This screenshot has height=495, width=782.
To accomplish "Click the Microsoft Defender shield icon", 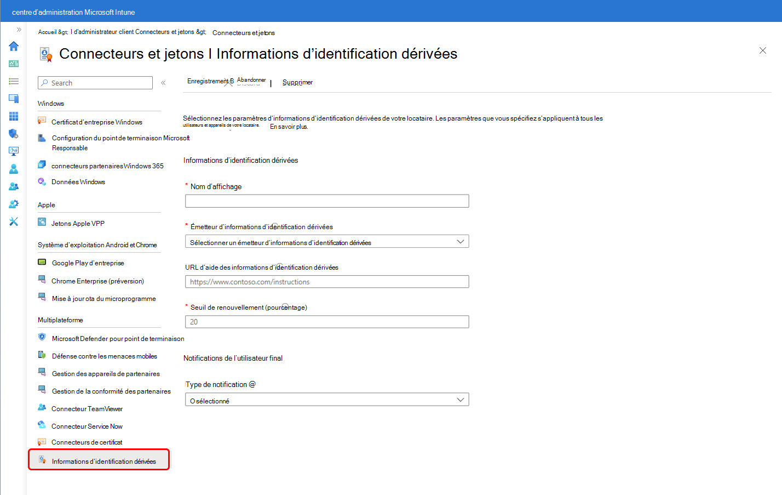I will pos(42,337).
